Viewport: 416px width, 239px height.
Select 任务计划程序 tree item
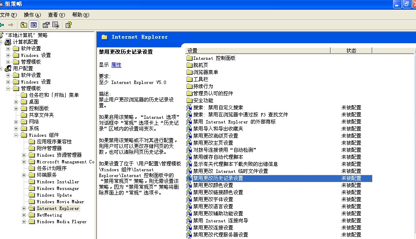[52, 168]
